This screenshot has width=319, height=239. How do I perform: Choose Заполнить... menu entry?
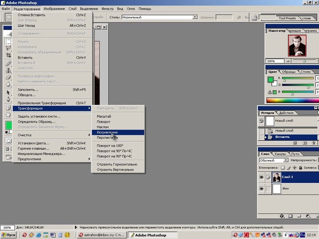52,90
